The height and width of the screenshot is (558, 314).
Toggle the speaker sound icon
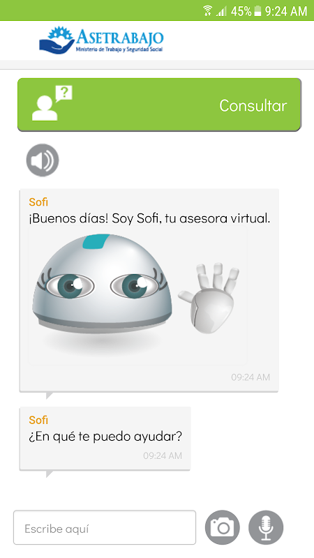[43, 160]
